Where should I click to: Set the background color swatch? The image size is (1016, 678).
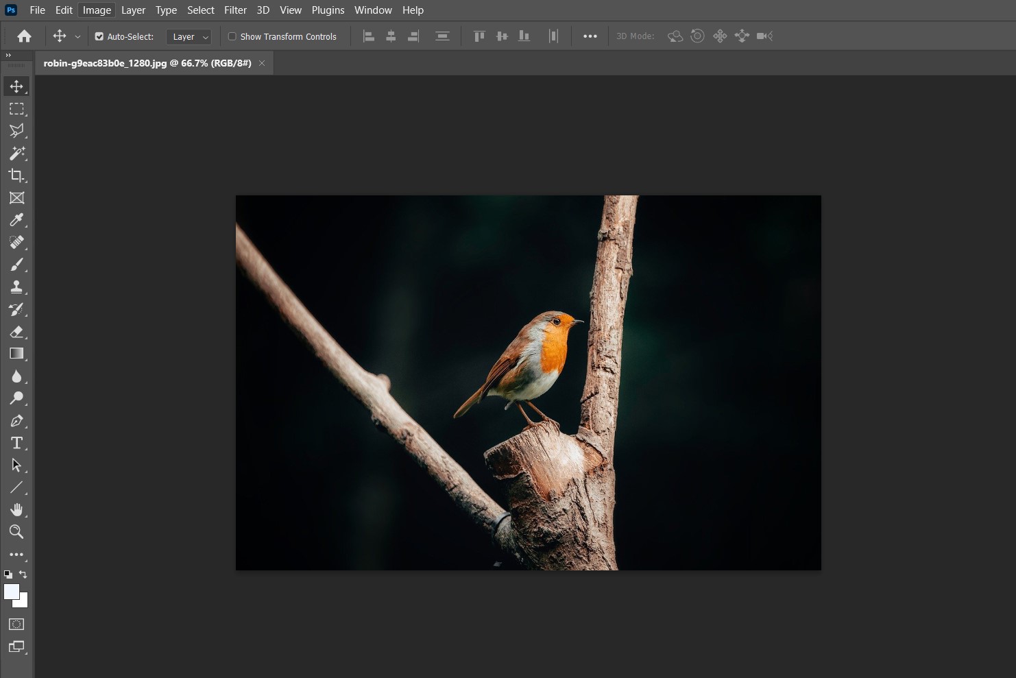[24, 603]
